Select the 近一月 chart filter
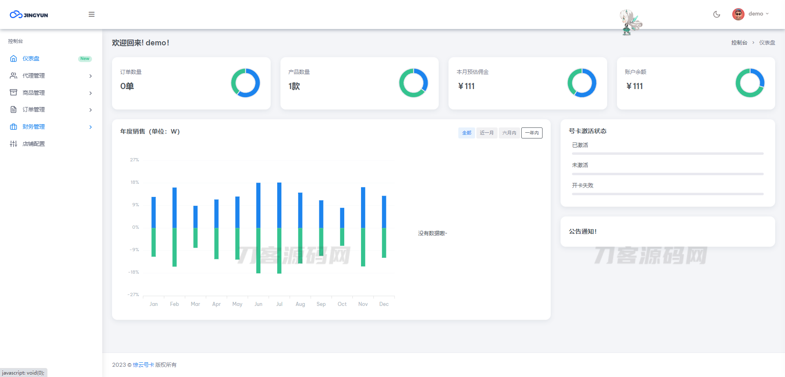The height and width of the screenshot is (377, 785). click(487, 133)
